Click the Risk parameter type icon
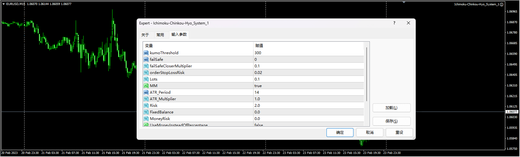 click(146, 106)
